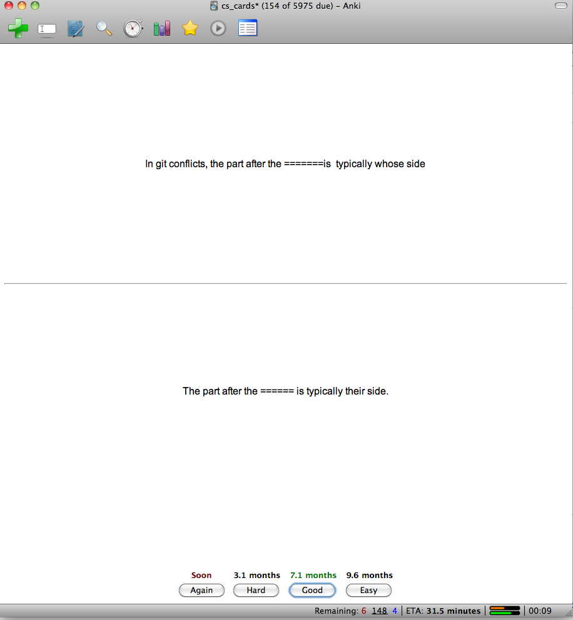This screenshot has height=620, width=573.
Task: Rate the card as Good
Action: pyautogui.click(x=312, y=590)
